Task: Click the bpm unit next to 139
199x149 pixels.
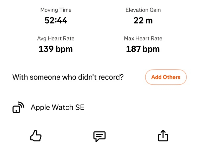Action: (x=64, y=49)
